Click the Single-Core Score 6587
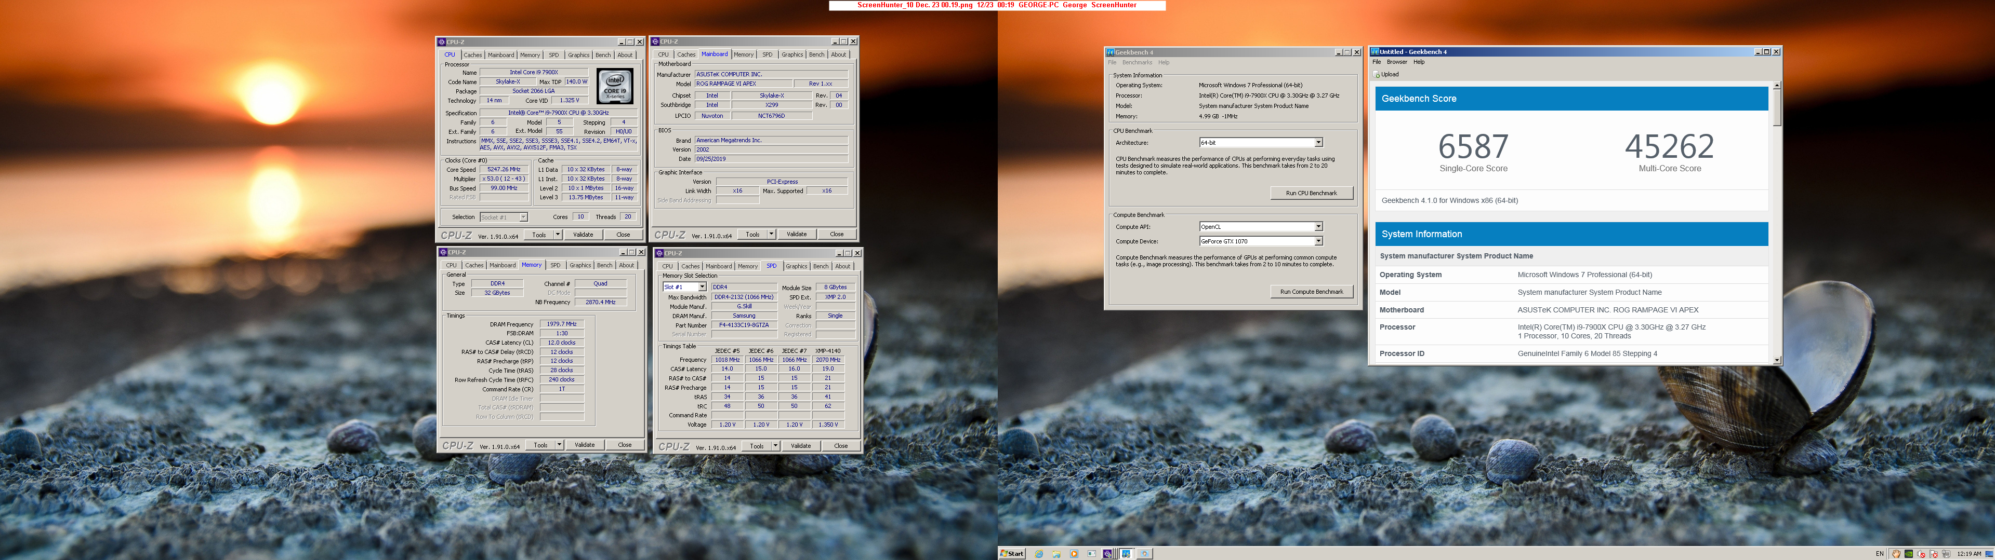The height and width of the screenshot is (560, 1995). [x=1473, y=146]
